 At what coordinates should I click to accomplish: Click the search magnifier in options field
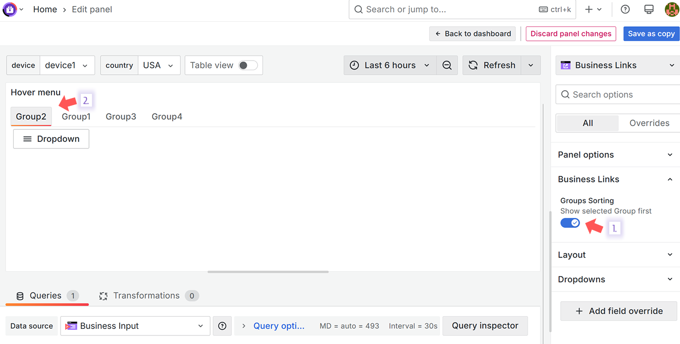[x=566, y=94]
